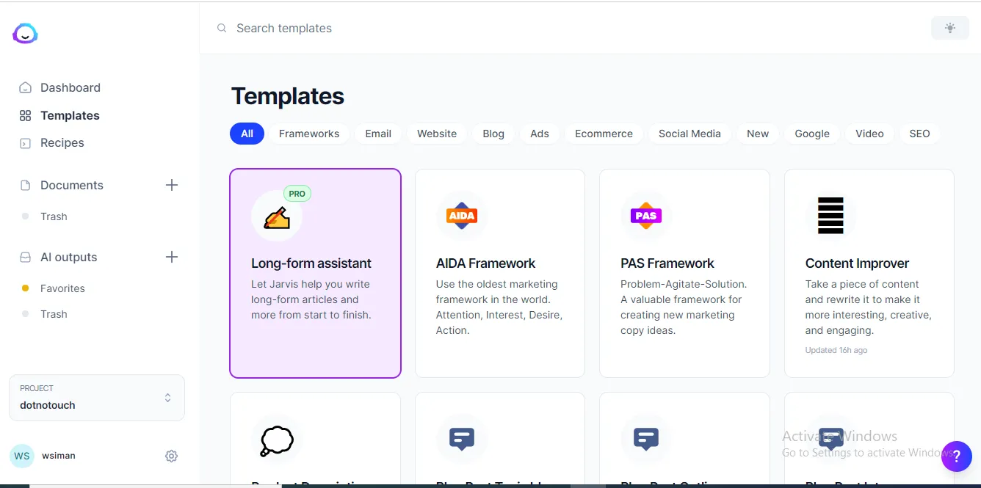Click the AIDA Framework icon
This screenshot has width=981, height=488.
point(462,216)
